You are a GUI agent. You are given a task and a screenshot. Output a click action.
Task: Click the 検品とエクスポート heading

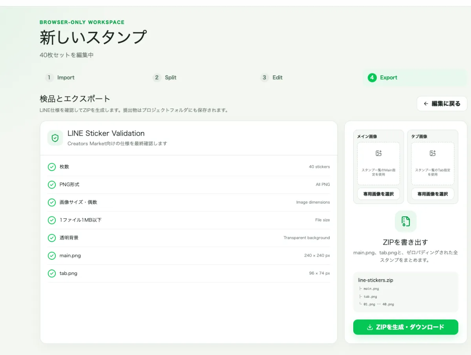[75, 99]
